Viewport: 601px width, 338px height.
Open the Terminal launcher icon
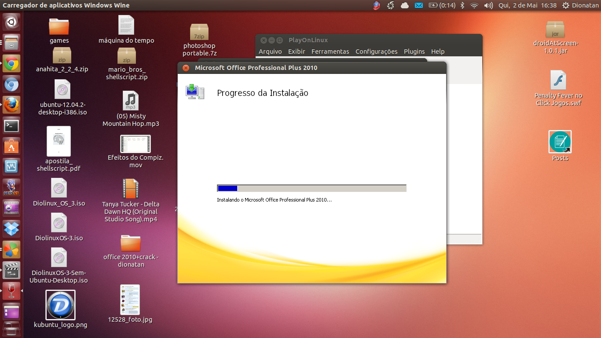pyautogui.click(x=11, y=126)
